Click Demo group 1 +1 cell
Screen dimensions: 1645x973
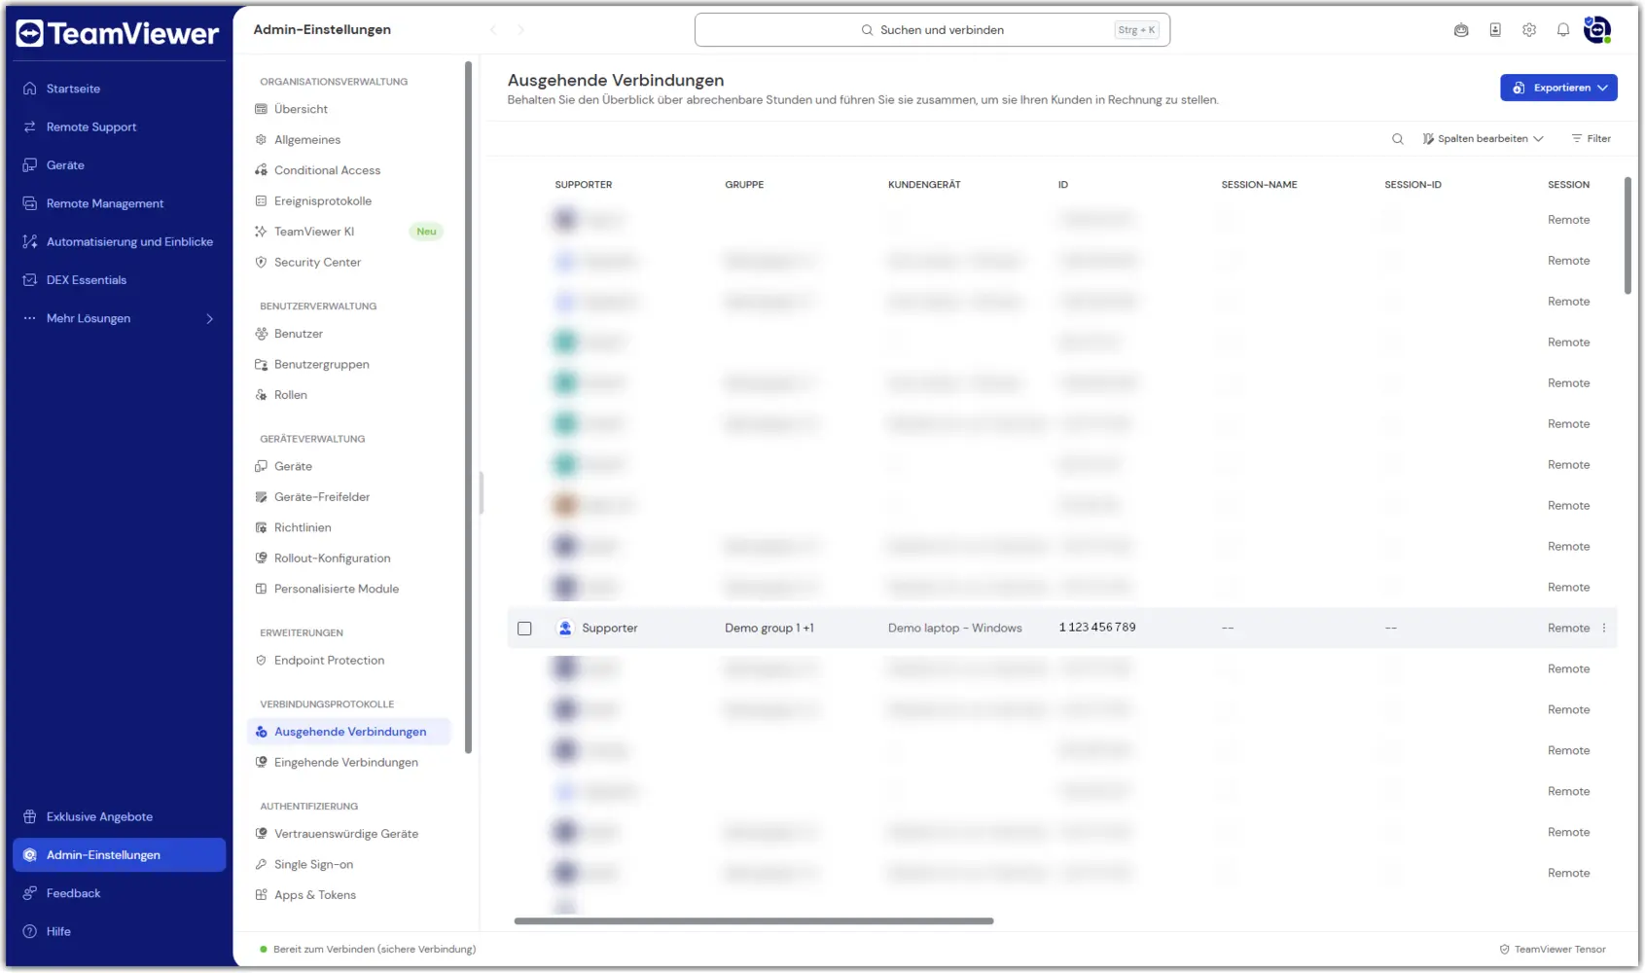[x=769, y=629]
